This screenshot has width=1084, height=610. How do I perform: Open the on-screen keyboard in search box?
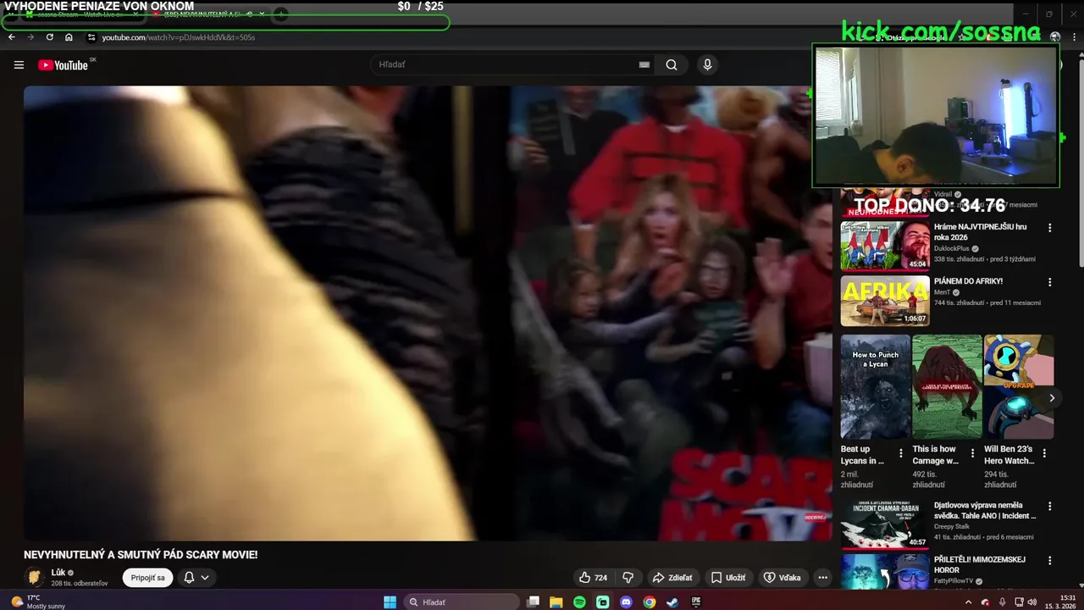(644, 64)
